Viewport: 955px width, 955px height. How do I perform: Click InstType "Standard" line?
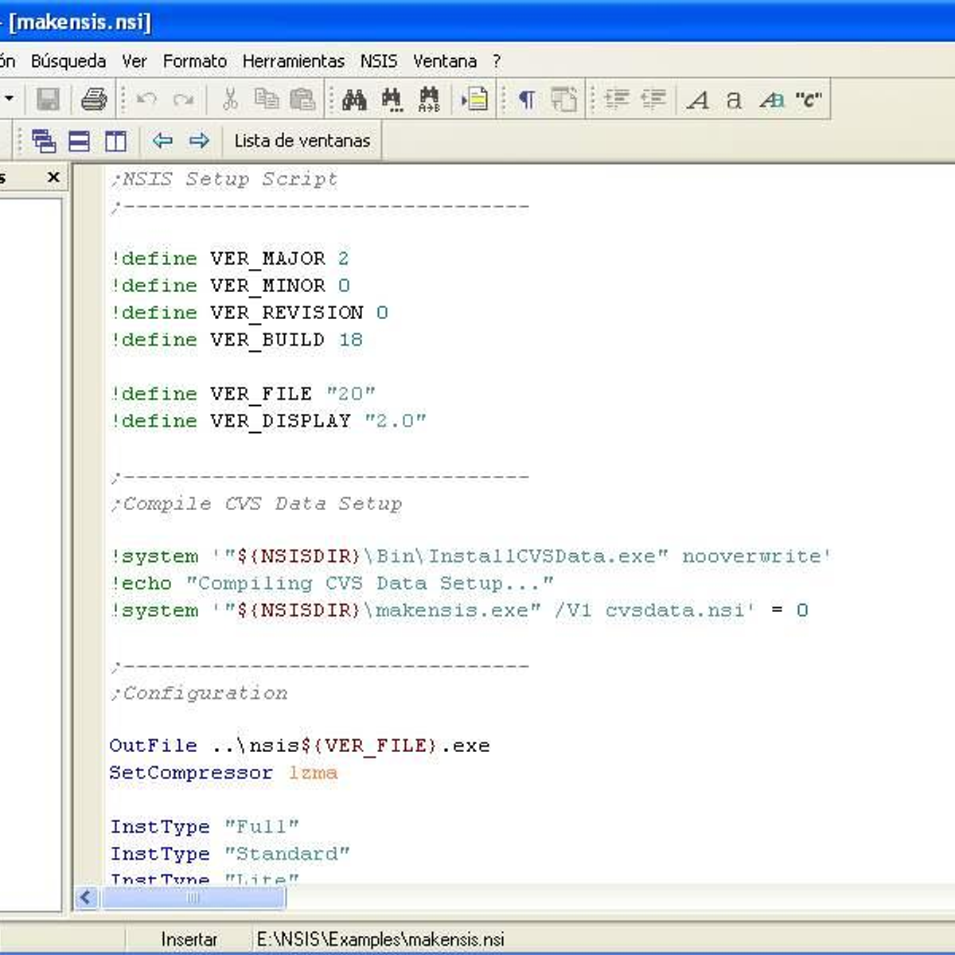click(230, 854)
